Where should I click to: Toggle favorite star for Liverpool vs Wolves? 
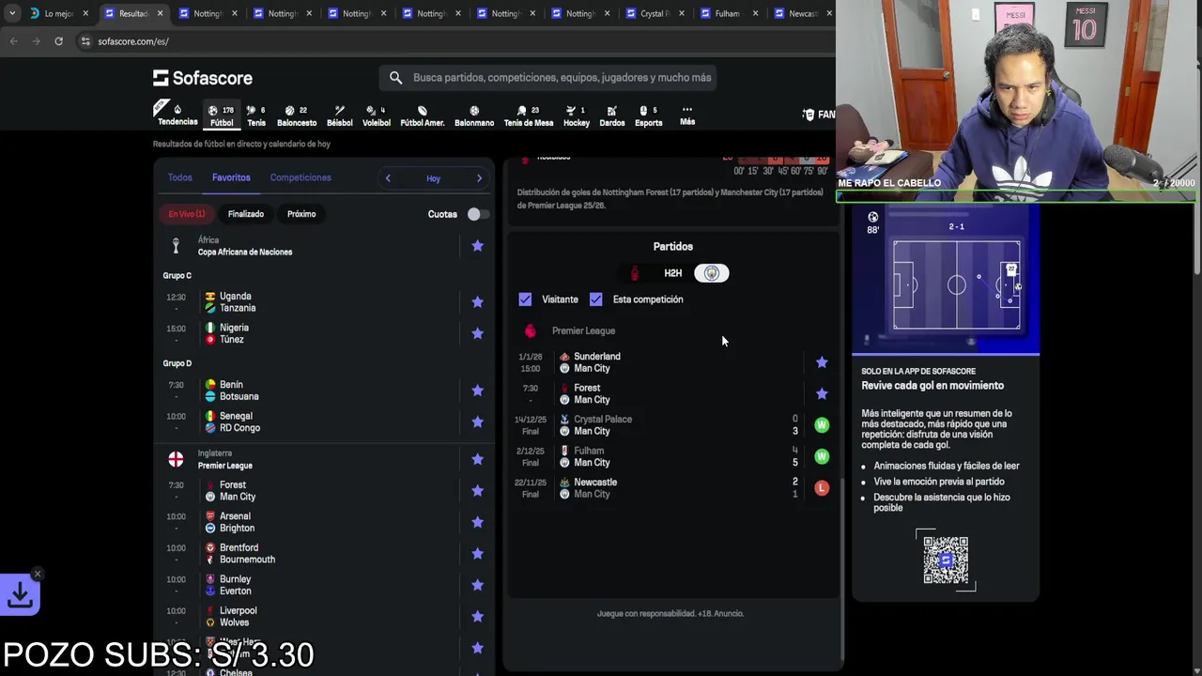(x=477, y=616)
